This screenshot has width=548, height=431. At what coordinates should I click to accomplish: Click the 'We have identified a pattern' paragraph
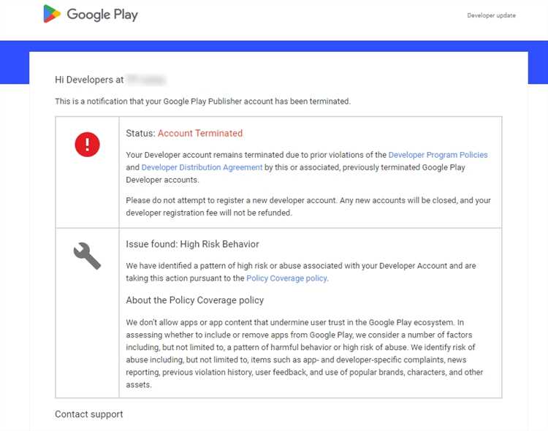(x=301, y=272)
